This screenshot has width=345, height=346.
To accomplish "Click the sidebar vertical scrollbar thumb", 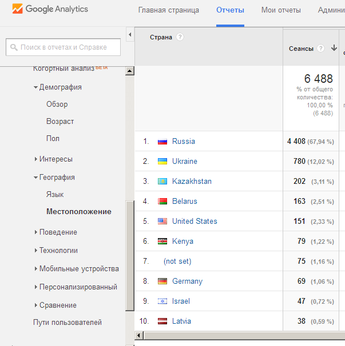I will pyautogui.click(x=130, y=256).
